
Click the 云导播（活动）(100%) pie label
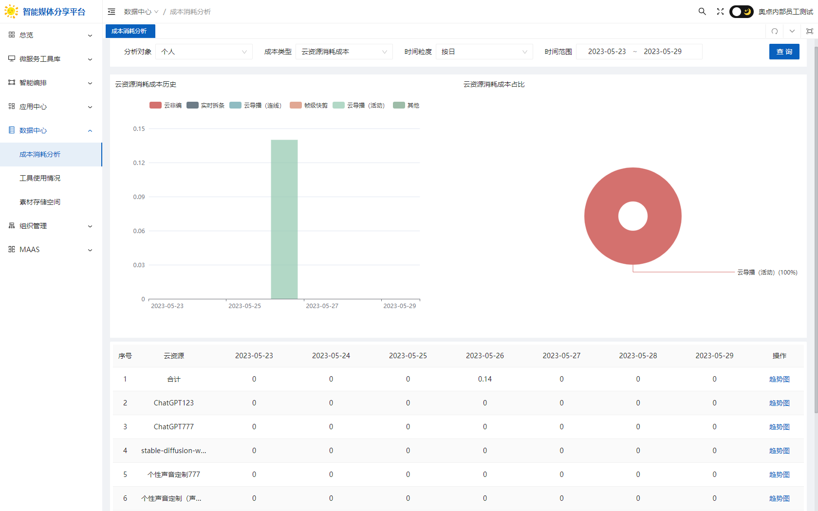point(767,273)
